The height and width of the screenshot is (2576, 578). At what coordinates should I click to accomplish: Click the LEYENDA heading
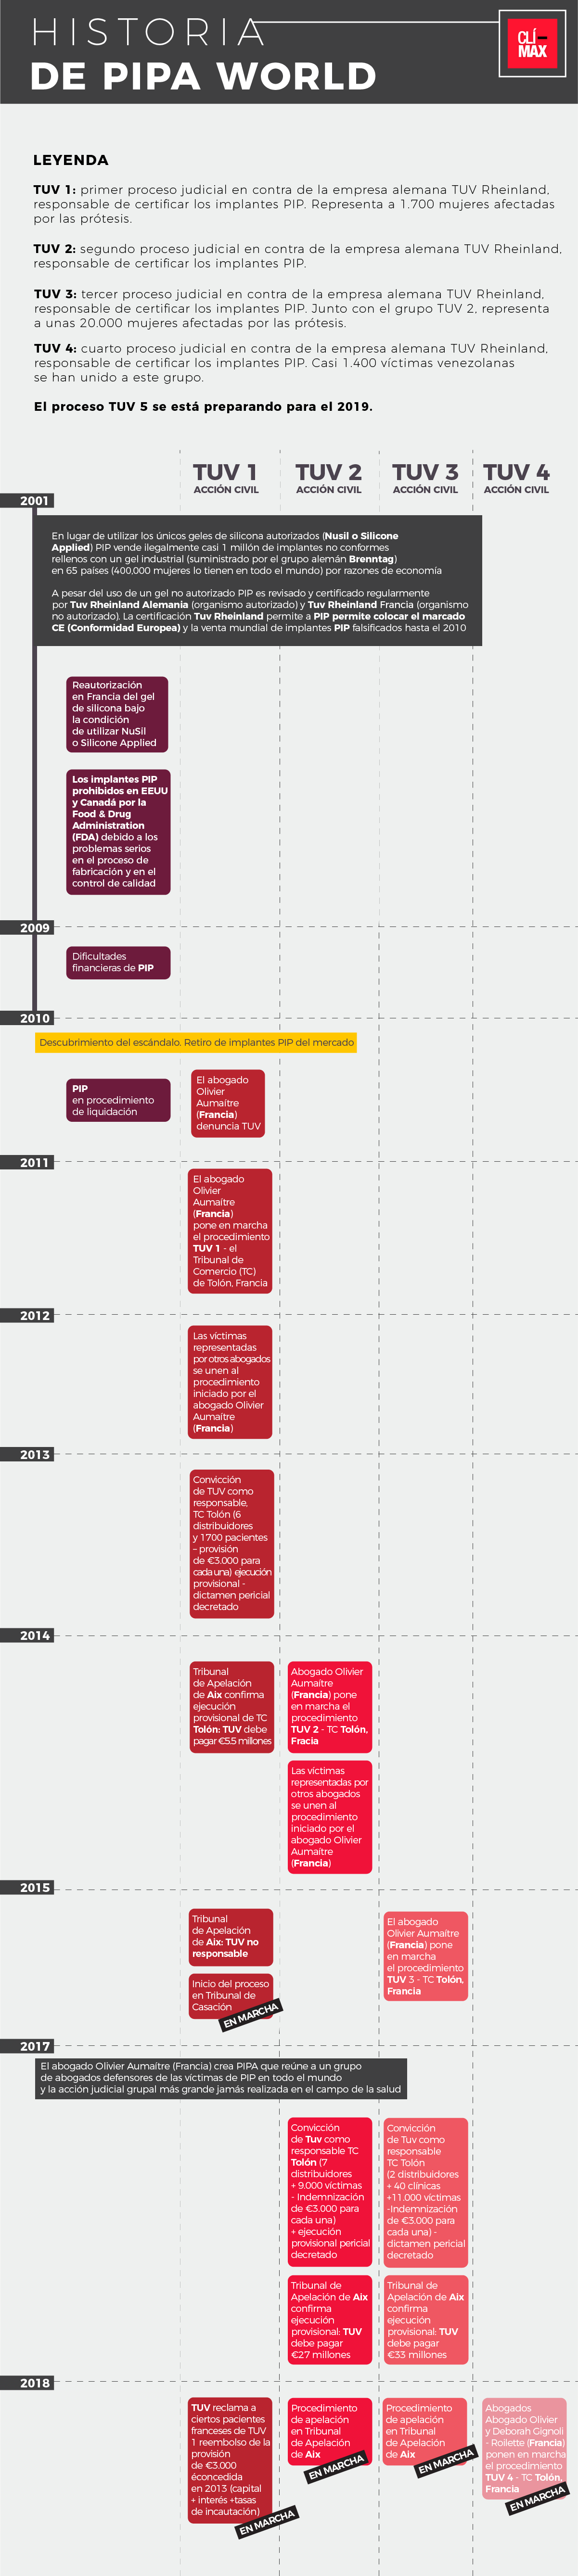(x=71, y=160)
